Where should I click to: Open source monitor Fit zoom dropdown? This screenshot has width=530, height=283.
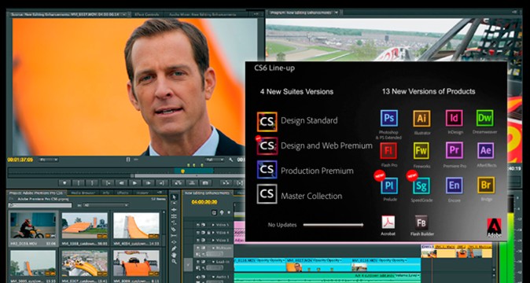(48, 160)
